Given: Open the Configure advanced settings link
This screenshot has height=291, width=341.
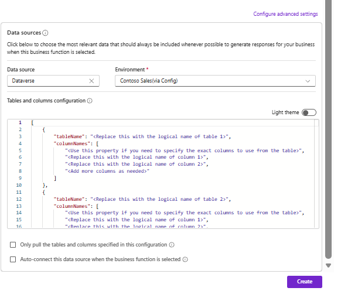Looking at the screenshot, I should tap(285, 14).
